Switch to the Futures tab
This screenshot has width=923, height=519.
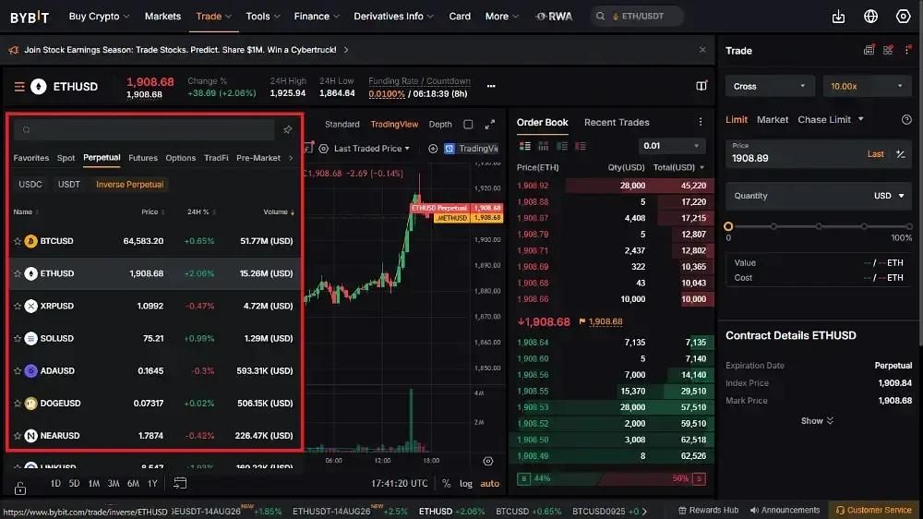pyautogui.click(x=143, y=158)
